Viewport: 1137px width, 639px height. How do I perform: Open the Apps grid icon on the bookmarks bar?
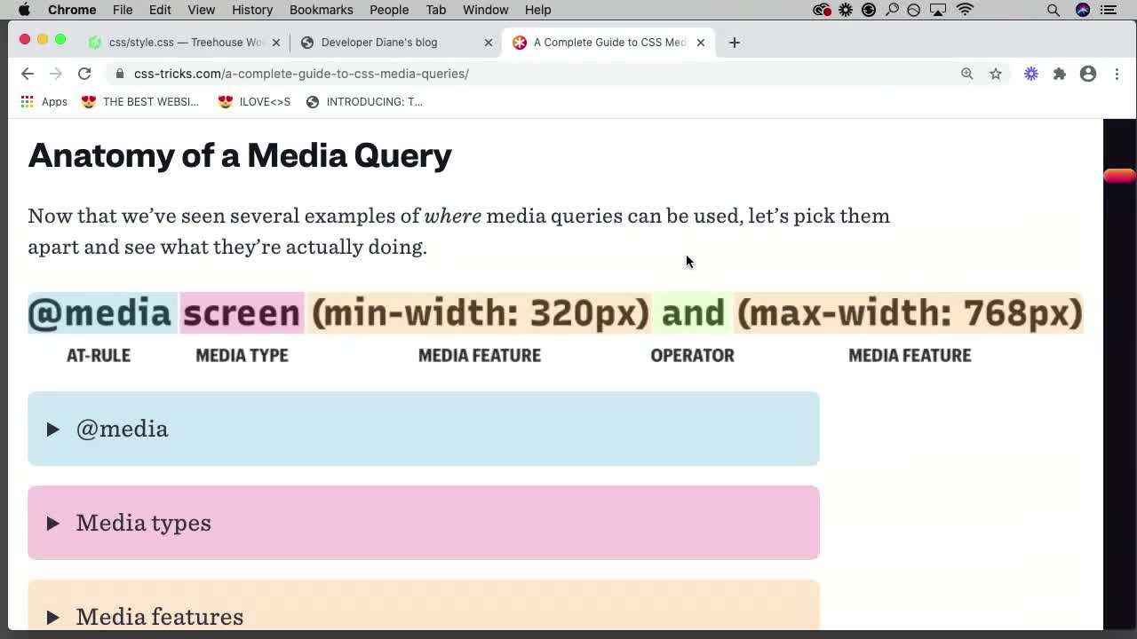tap(27, 101)
